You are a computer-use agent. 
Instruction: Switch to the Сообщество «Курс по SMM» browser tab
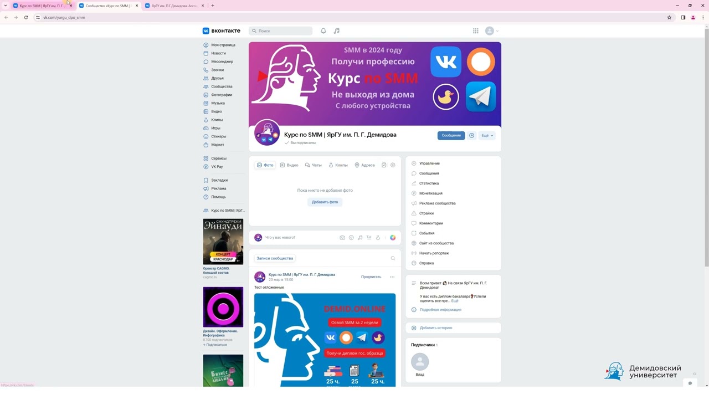(x=109, y=6)
